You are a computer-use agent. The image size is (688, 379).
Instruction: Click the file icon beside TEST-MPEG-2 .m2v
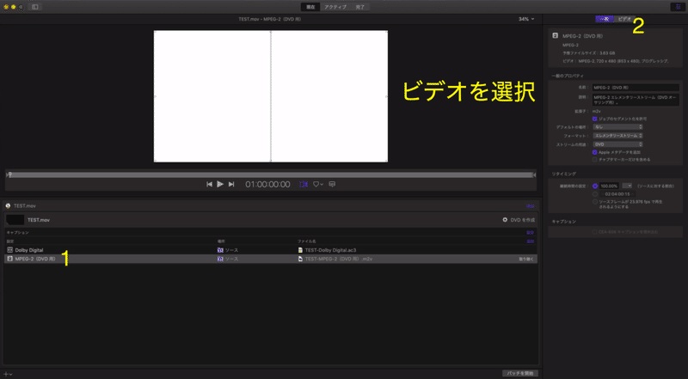click(x=300, y=259)
